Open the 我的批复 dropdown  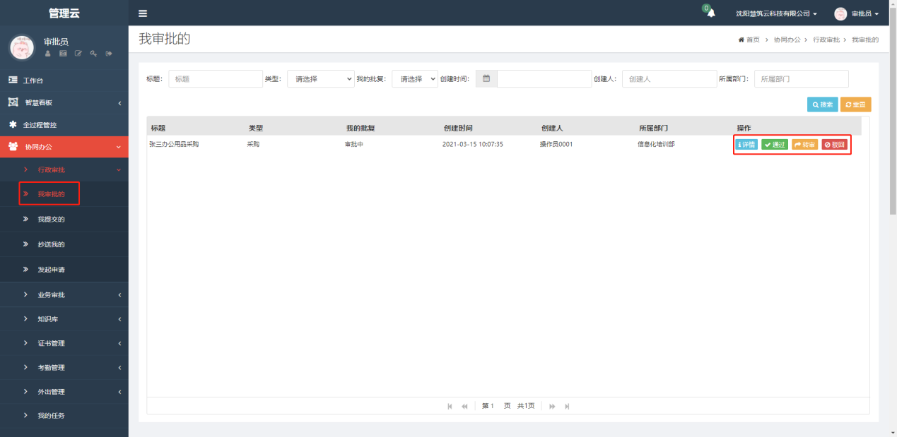pyautogui.click(x=415, y=79)
